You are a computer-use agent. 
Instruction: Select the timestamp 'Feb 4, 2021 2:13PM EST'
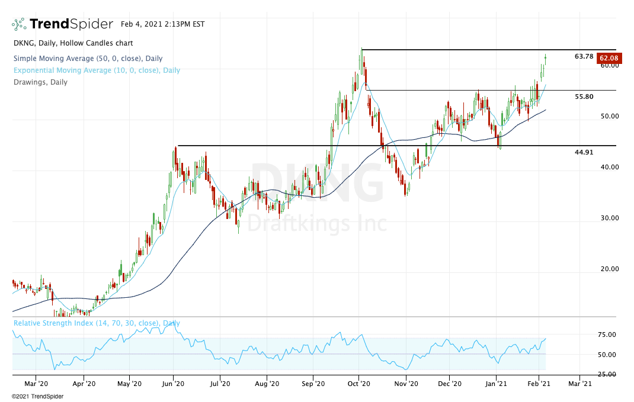162,24
